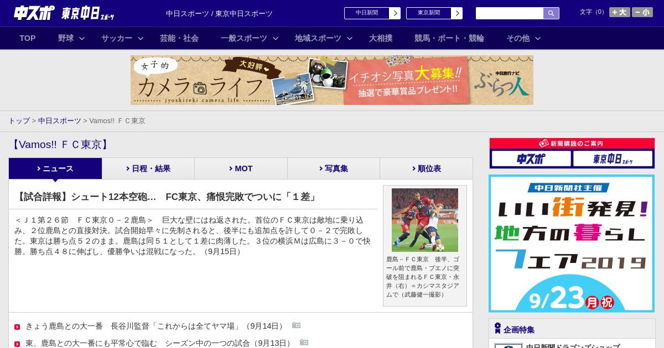This screenshot has height=348, width=664.
Task: Open article きょう鹿島との大一番 長谷川監督
Action: (155, 326)
